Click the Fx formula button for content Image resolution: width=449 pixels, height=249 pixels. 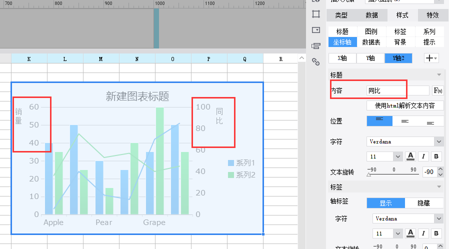437,90
